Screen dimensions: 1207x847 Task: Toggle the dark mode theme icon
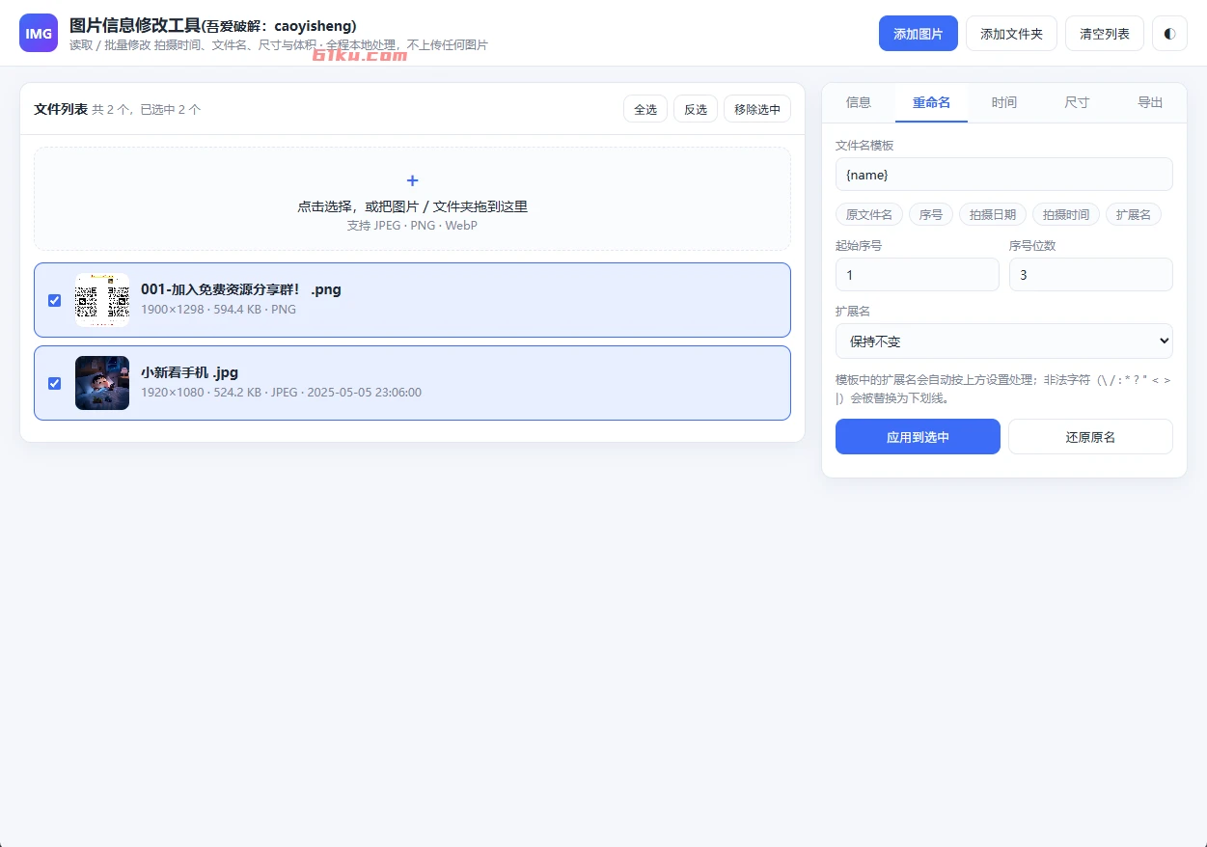[x=1169, y=33]
